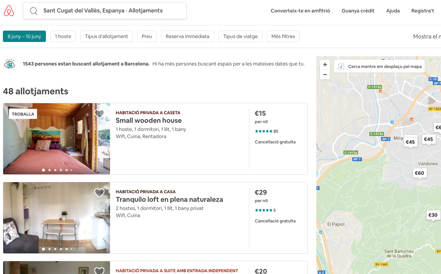Open the 'Tipus d'allotjament' filter dropdown

(x=106, y=36)
